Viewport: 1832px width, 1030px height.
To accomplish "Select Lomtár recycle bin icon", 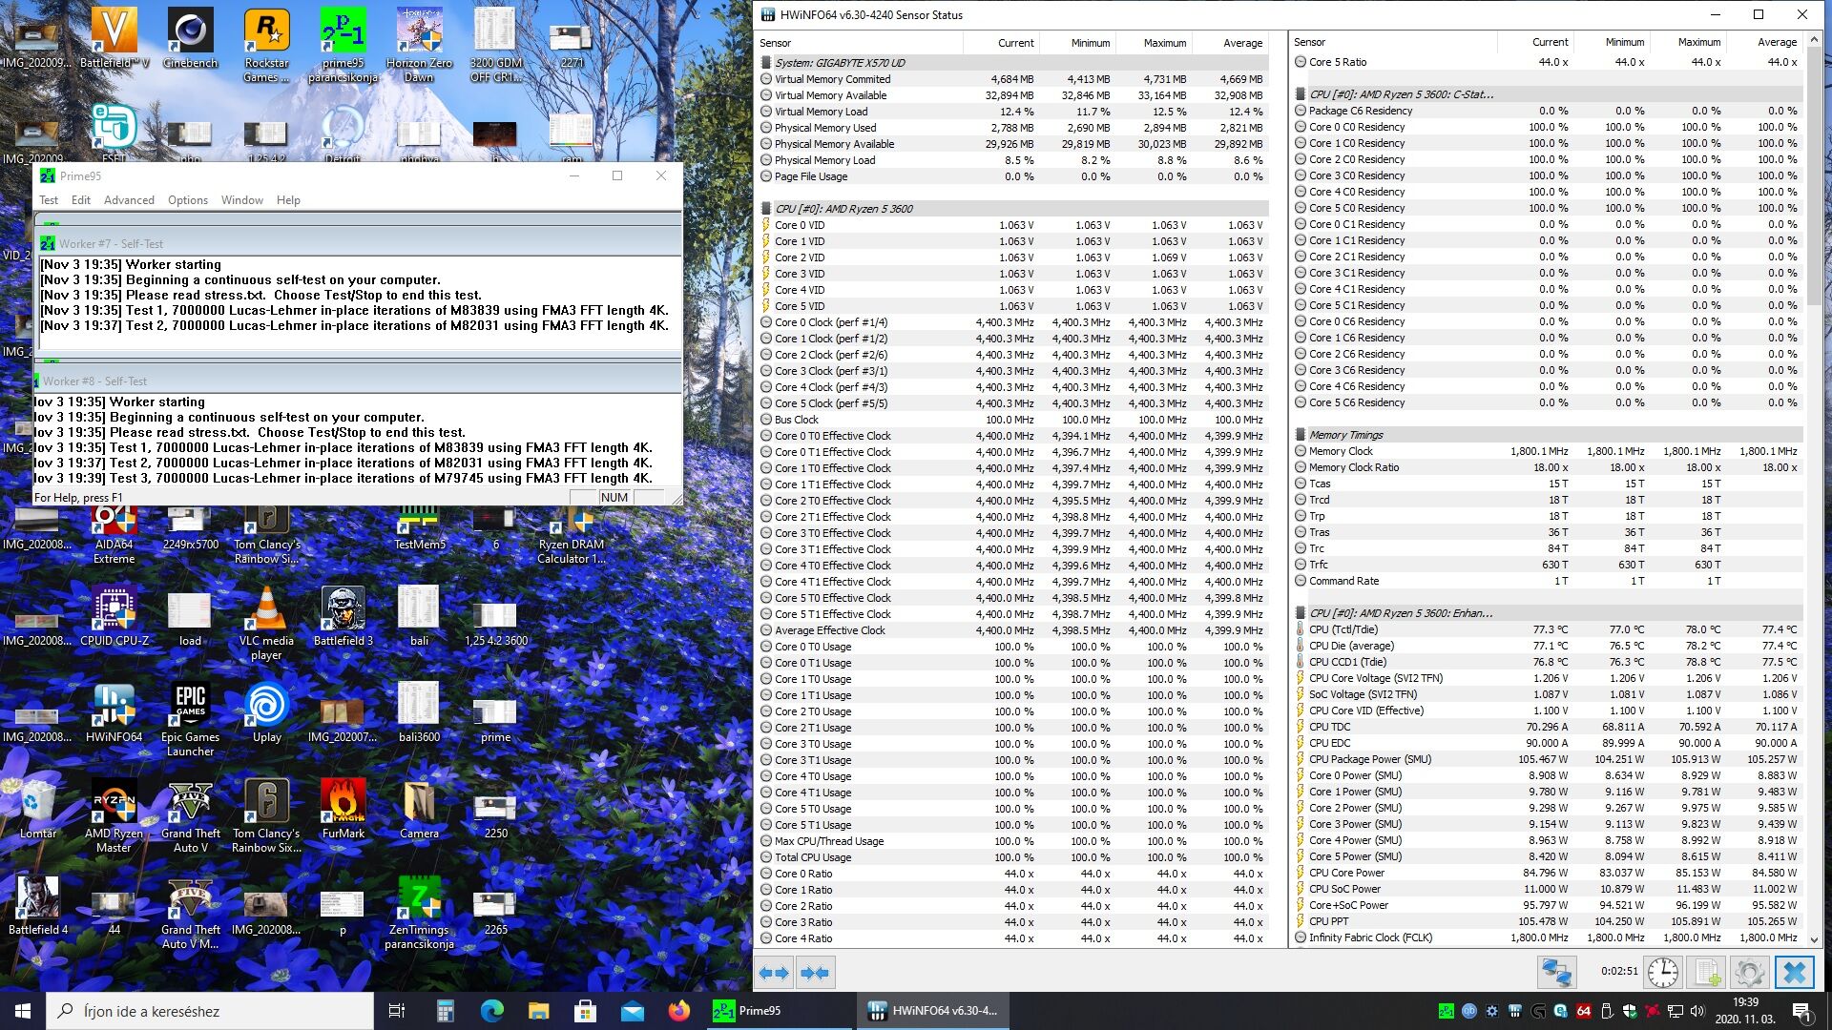I will (x=37, y=810).
